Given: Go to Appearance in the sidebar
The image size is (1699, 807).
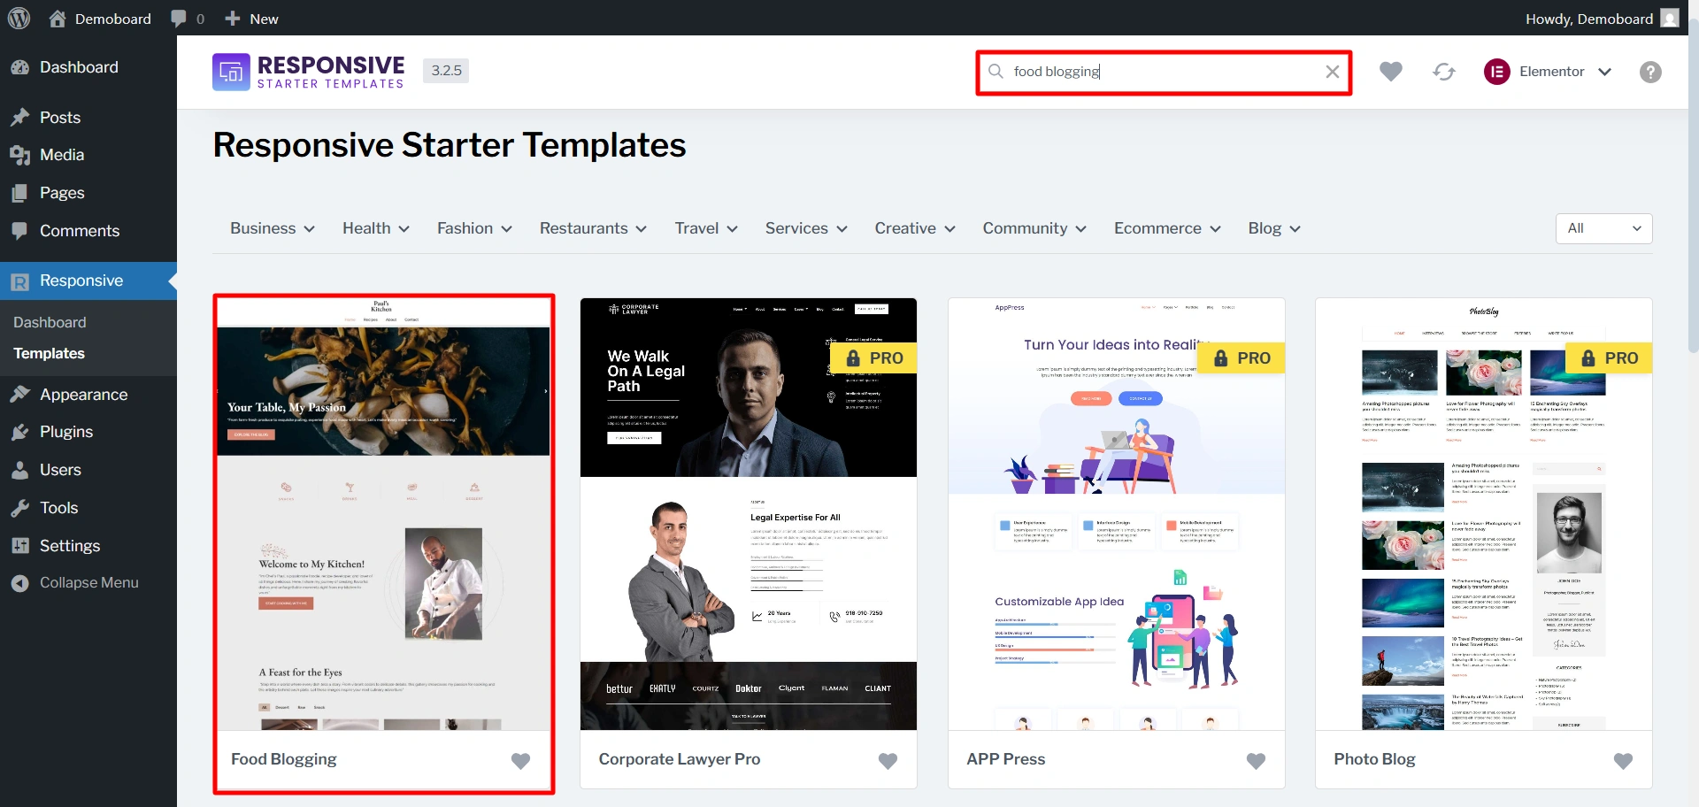Looking at the screenshot, I should coord(83,395).
